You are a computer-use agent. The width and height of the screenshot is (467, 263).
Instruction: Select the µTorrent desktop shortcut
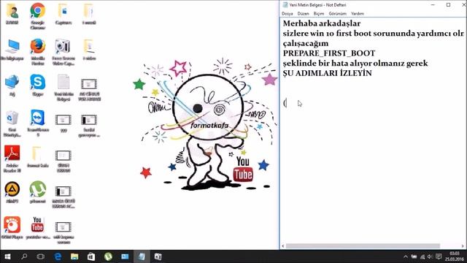coord(37,193)
